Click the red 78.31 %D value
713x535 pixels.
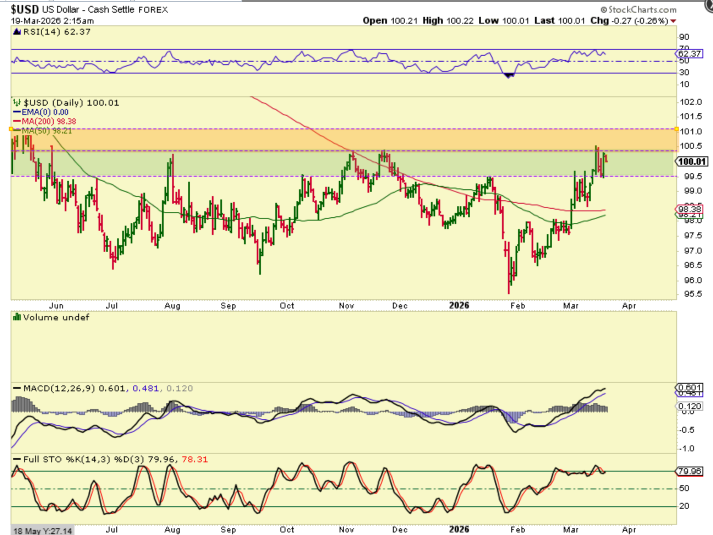point(195,459)
